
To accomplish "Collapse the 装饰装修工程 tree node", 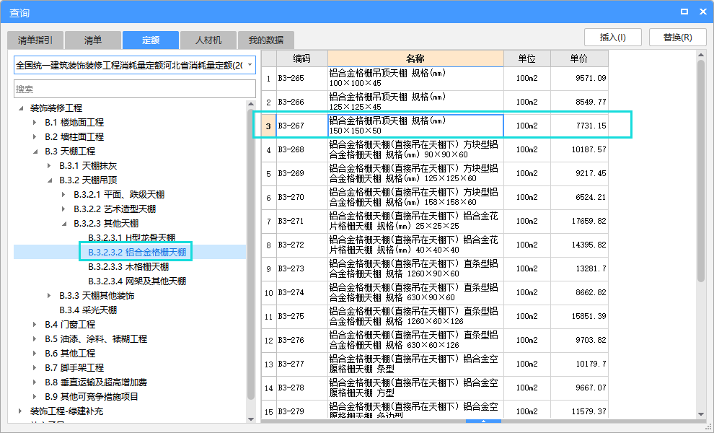I will click(x=21, y=108).
